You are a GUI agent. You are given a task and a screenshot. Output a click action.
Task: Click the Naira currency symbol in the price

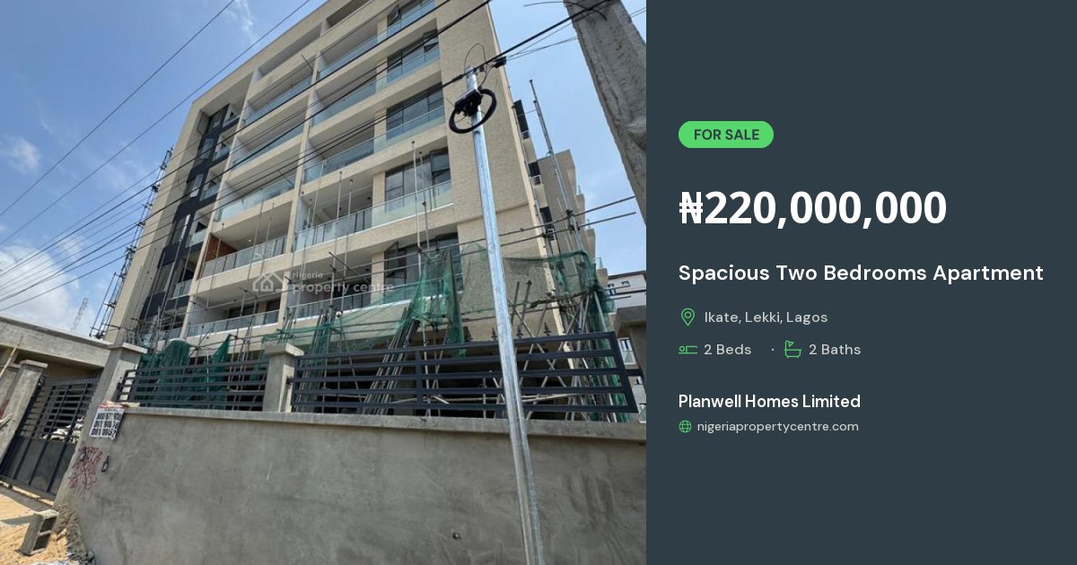pyautogui.click(x=691, y=208)
